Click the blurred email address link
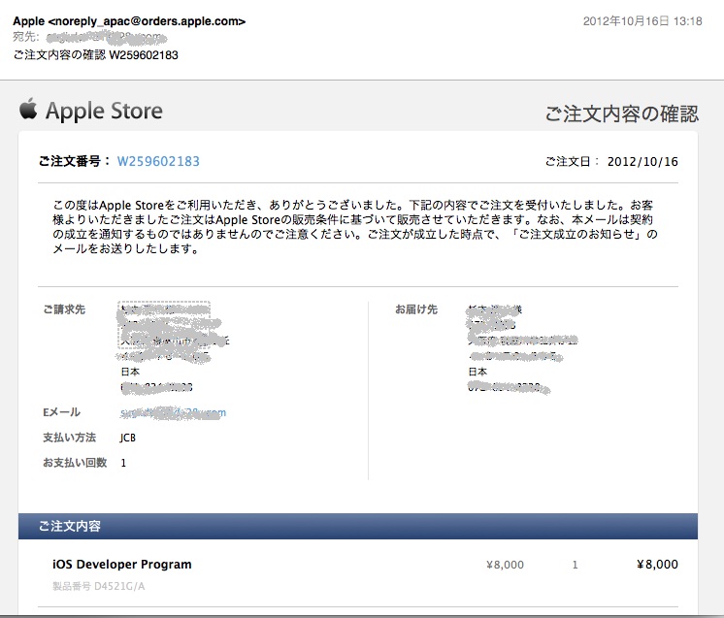The height and width of the screenshot is (618, 724). click(173, 412)
